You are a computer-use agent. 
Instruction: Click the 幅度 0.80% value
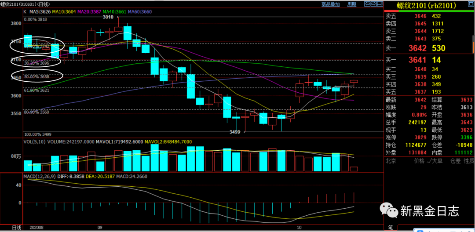[419, 115]
